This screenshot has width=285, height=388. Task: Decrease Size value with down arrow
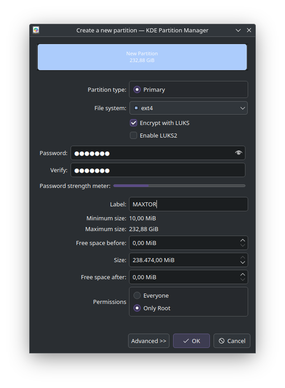pos(243,263)
